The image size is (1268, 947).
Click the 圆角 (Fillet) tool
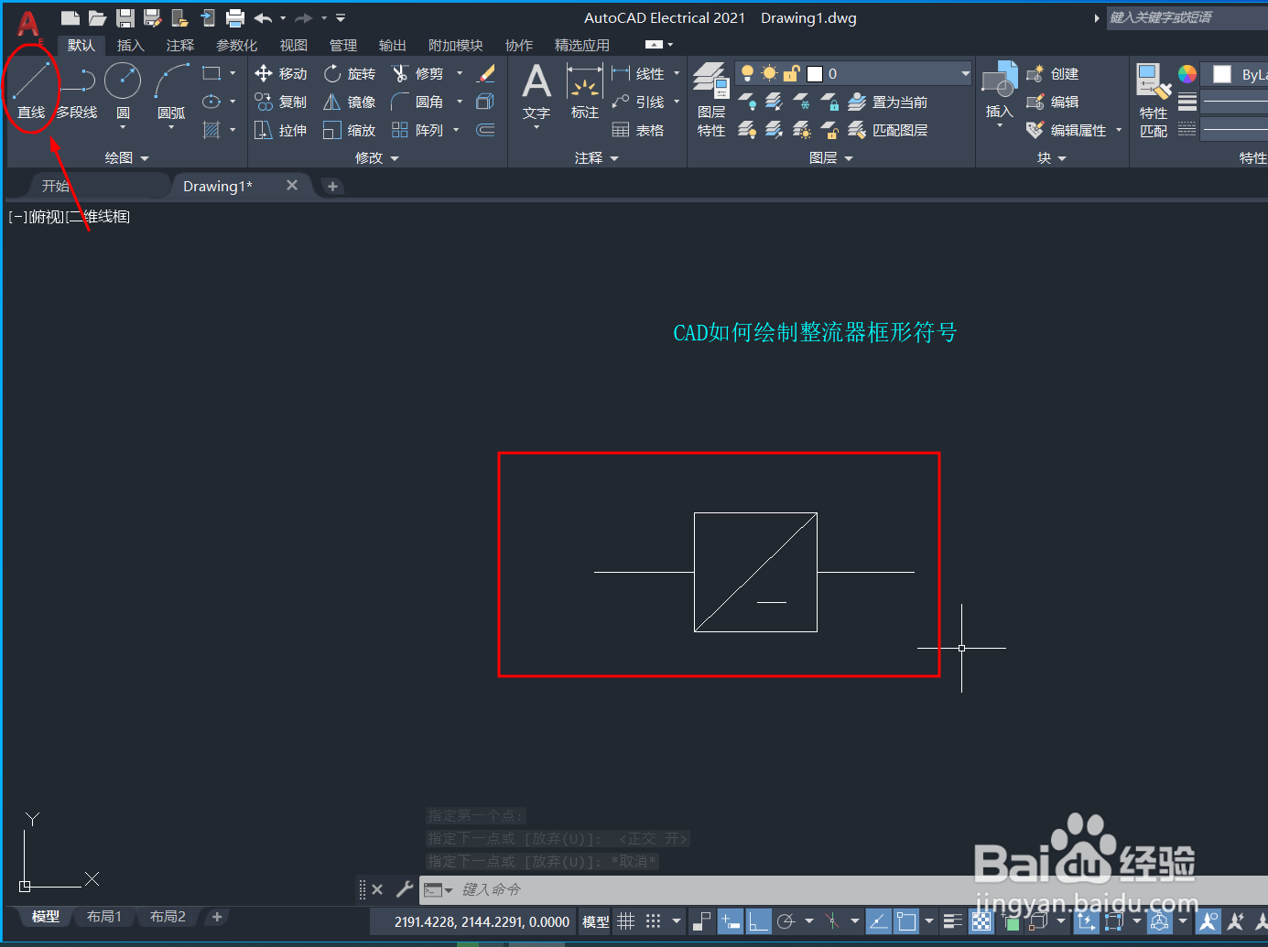[418, 102]
